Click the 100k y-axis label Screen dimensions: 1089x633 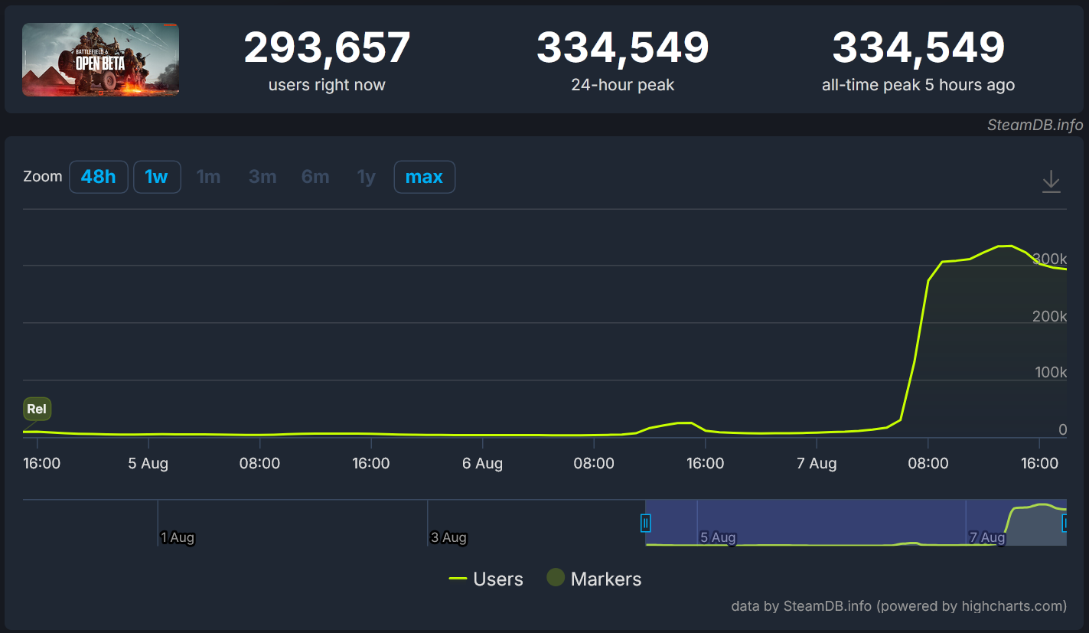1049,373
